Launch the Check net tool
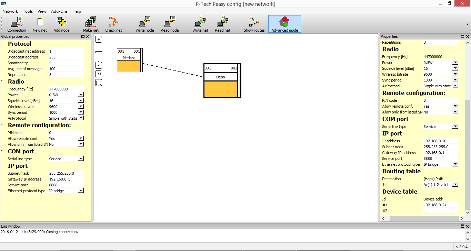The width and height of the screenshot is (471, 251). pyautogui.click(x=113, y=24)
